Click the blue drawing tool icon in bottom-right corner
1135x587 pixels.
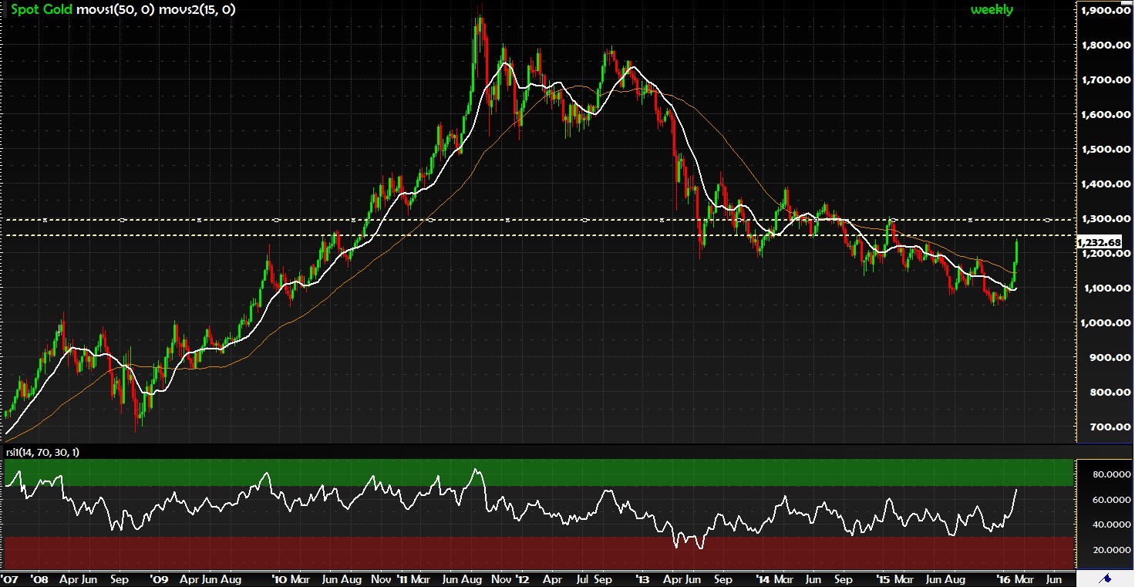click(x=1106, y=578)
